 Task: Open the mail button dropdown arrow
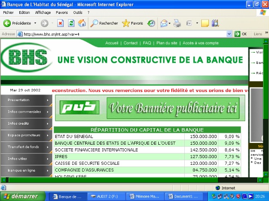[x=169, y=23]
